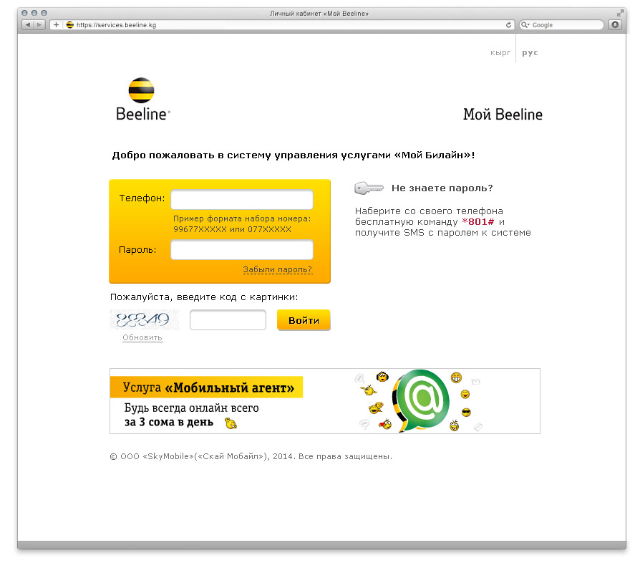Viewport: 640px width, 563px height.
Task: Click the phone format example 99677XXXXX text
Action: [200, 229]
